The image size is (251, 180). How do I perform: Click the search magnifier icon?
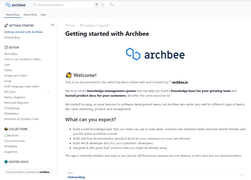[34, 5]
